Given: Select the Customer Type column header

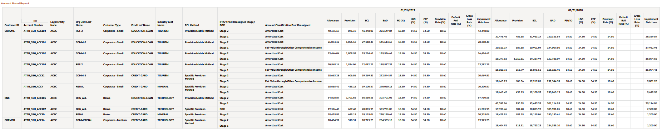Looking at the screenshot, I should 112,25.
